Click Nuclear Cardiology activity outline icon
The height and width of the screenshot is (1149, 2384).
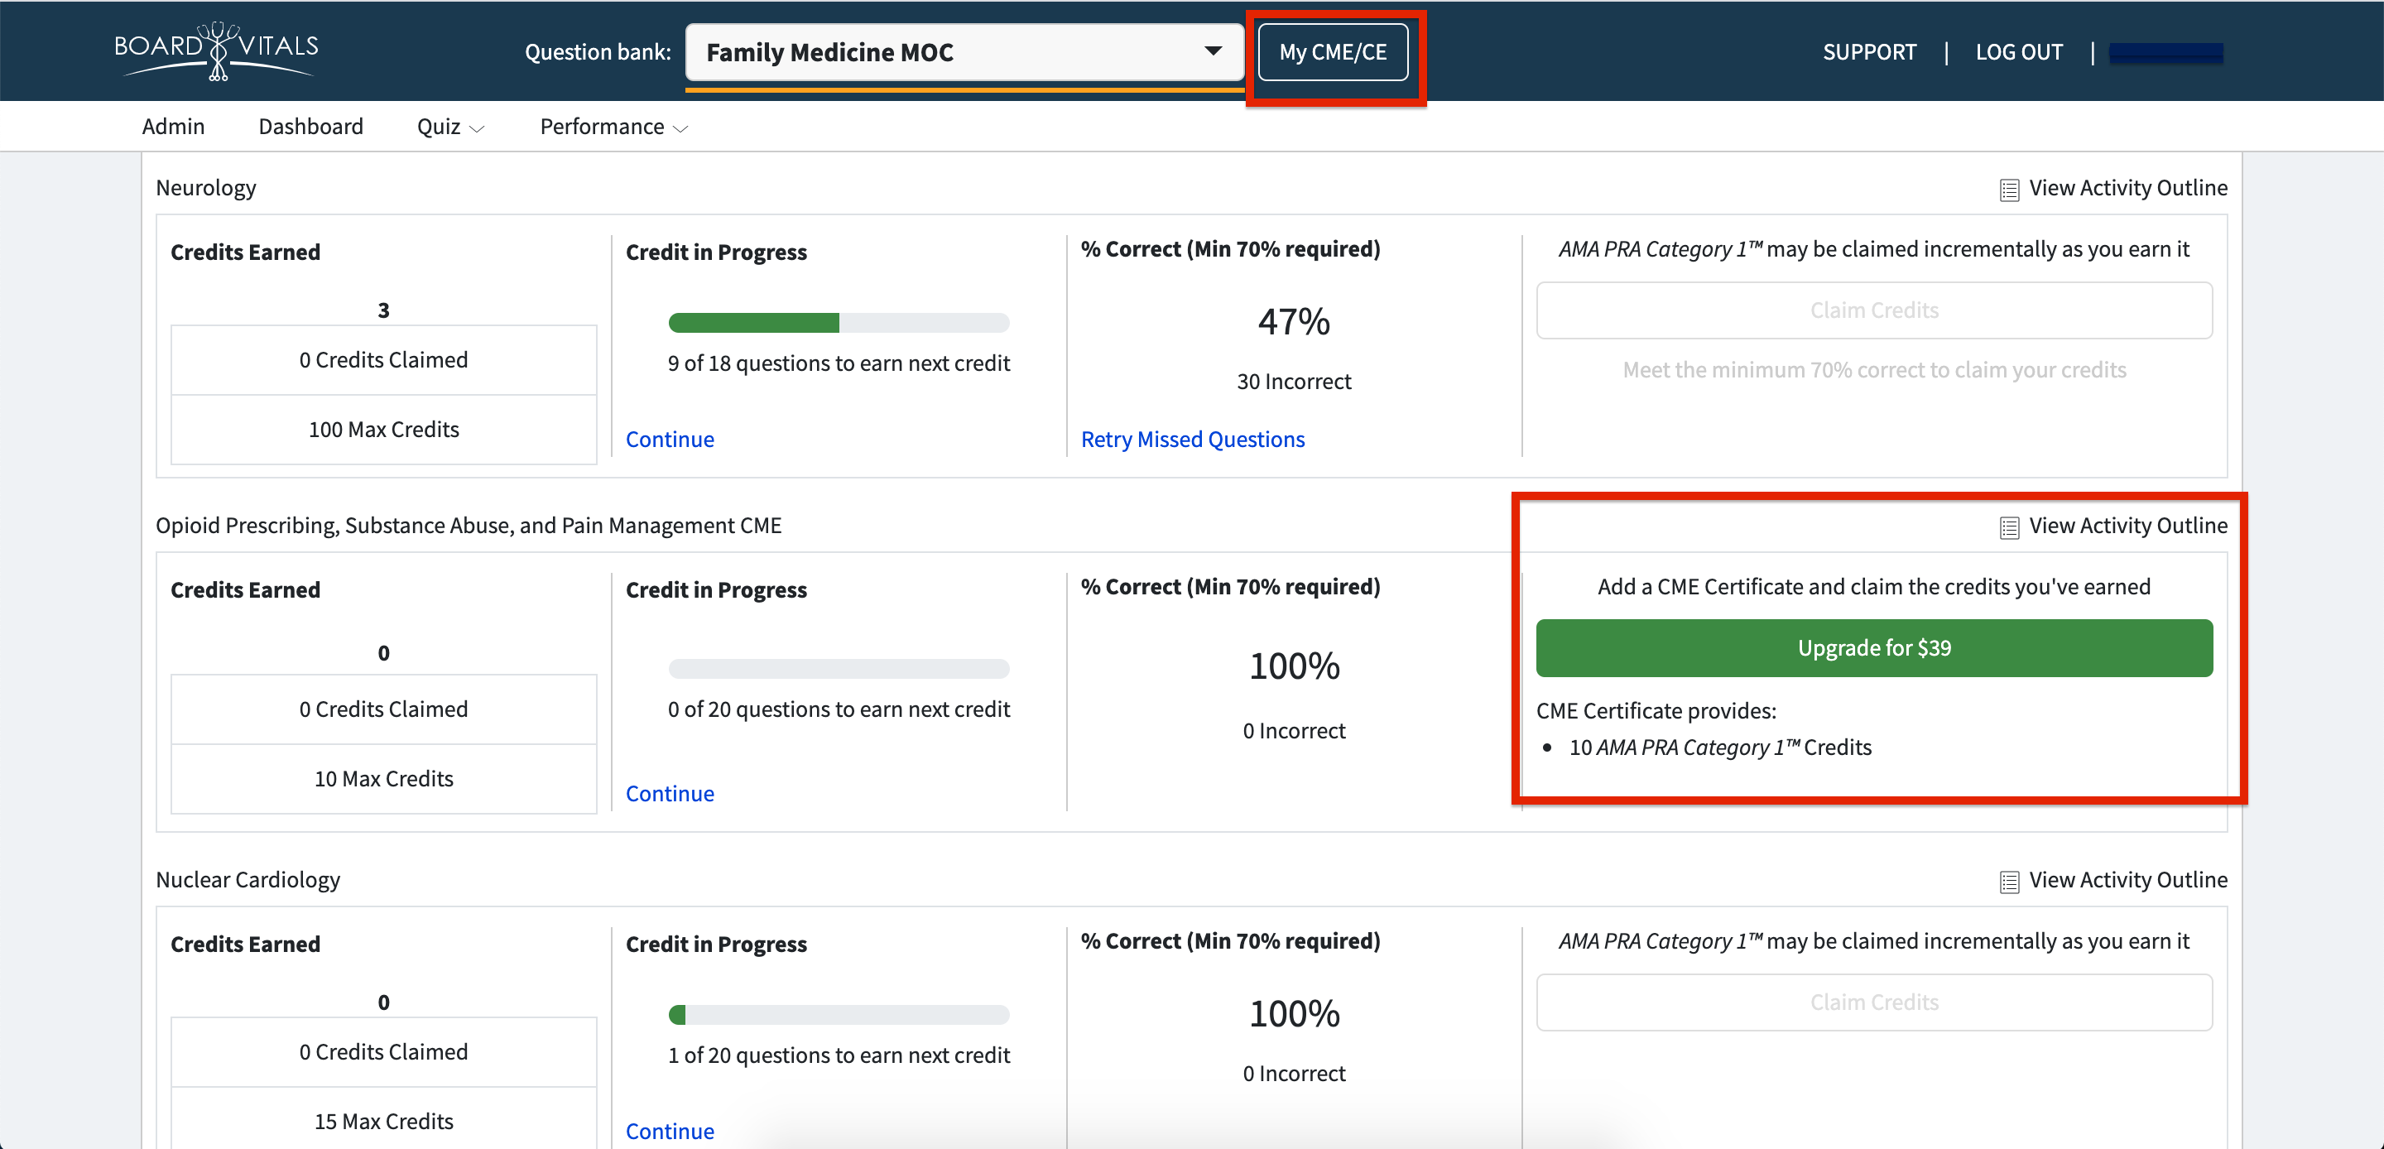[2008, 882]
